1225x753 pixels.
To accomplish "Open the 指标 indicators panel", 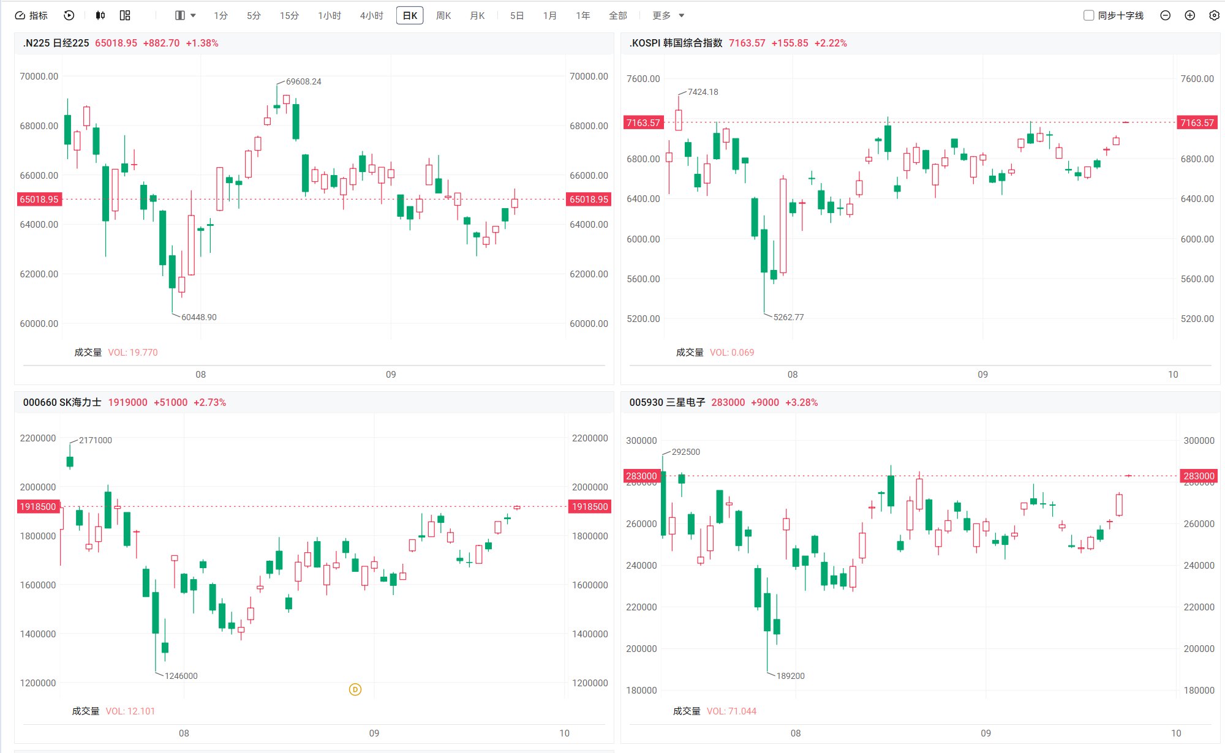I will click(31, 15).
